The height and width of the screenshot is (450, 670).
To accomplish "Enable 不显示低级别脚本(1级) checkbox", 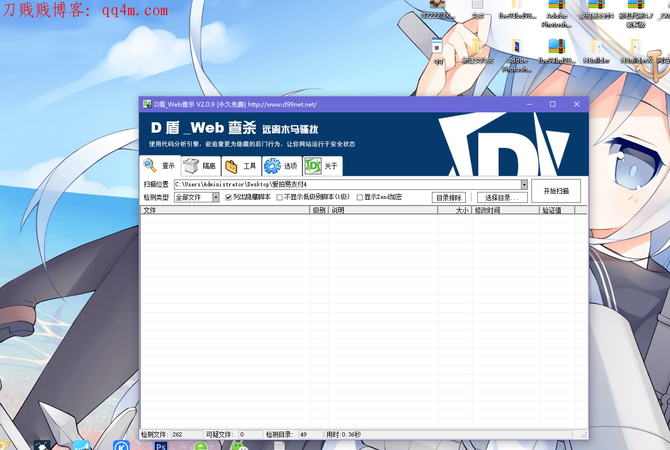I will (x=279, y=197).
